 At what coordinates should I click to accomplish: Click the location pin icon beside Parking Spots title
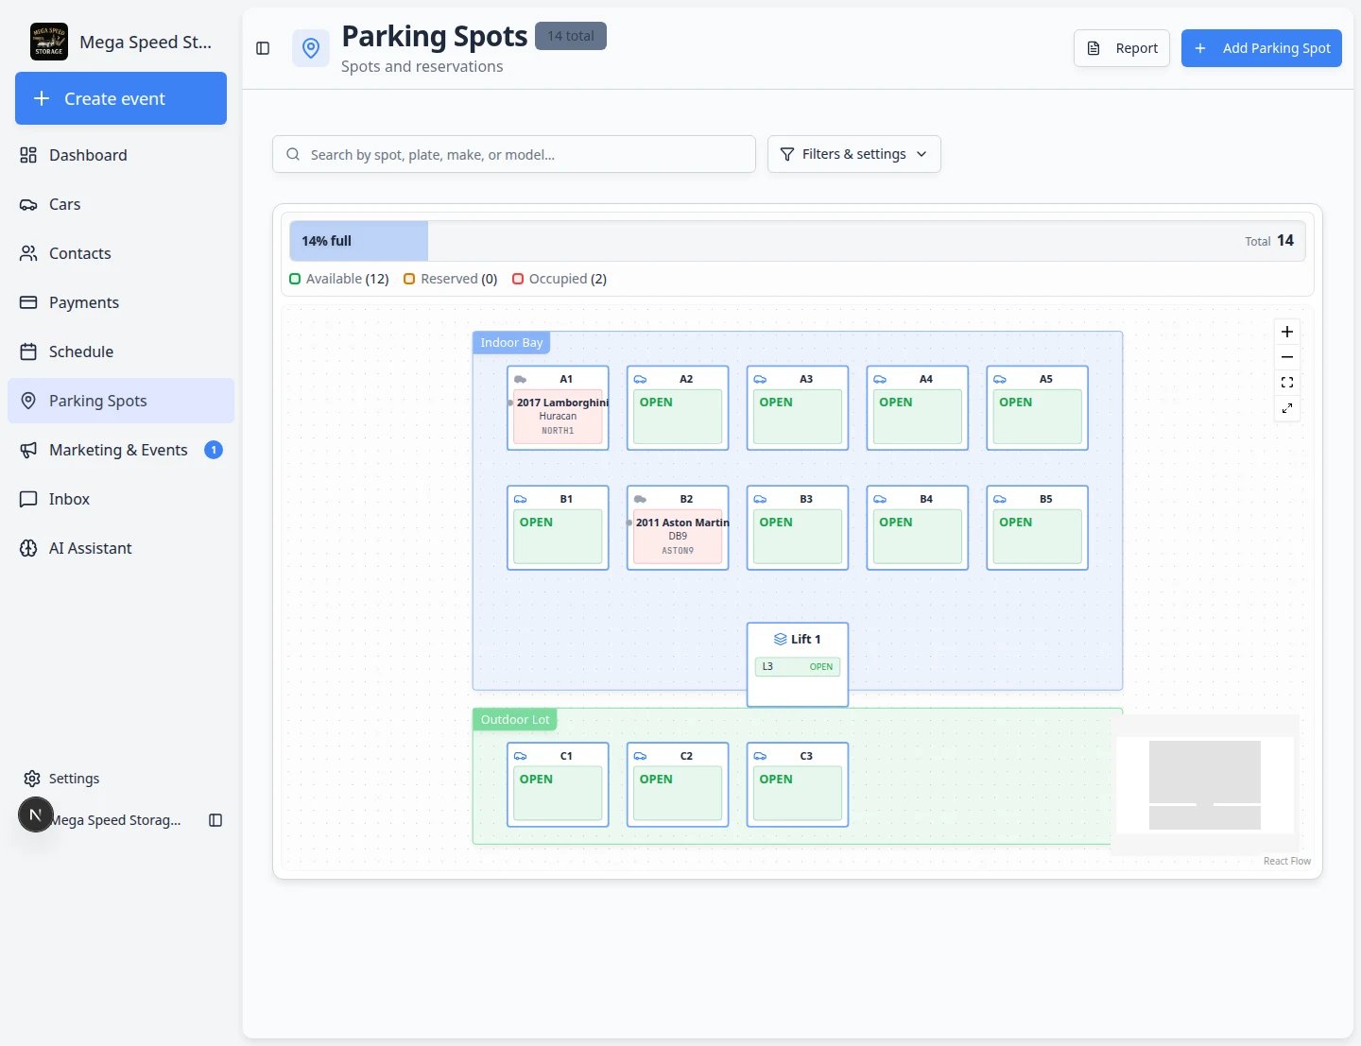[311, 48]
